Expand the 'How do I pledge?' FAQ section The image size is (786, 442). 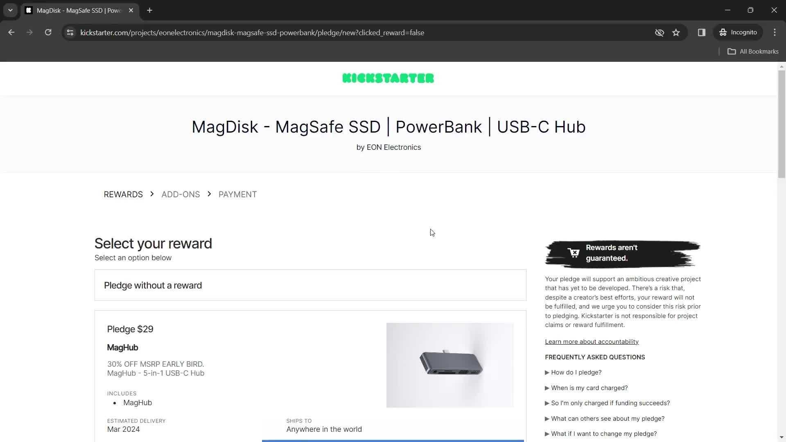(x=573, y=372)
